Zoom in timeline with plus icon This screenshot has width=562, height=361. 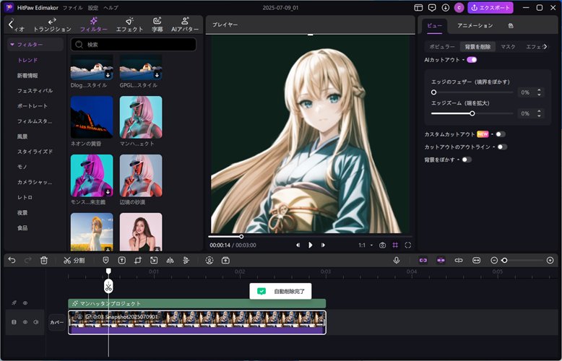point(550,261)
